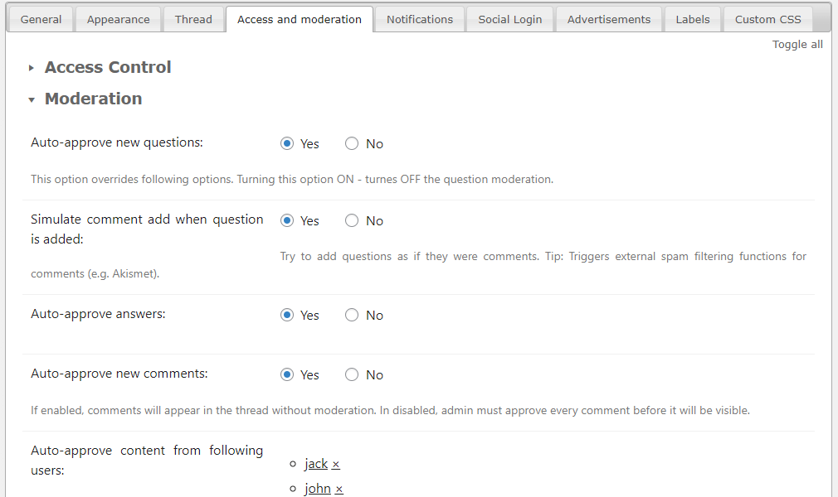Go to the Notifications tab

tap(420, 19)
